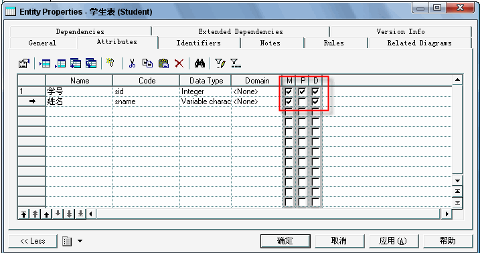This screenshot has width=480, height=253.
Task: Click the Paste clipboard icon
Action: [164, 63]
